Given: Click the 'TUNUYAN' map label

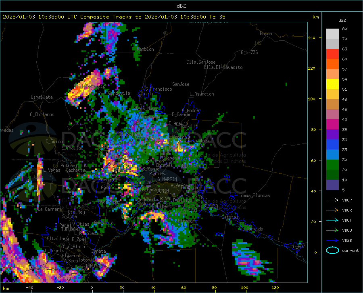Looking at the screenshot, I should coord(94,266).
